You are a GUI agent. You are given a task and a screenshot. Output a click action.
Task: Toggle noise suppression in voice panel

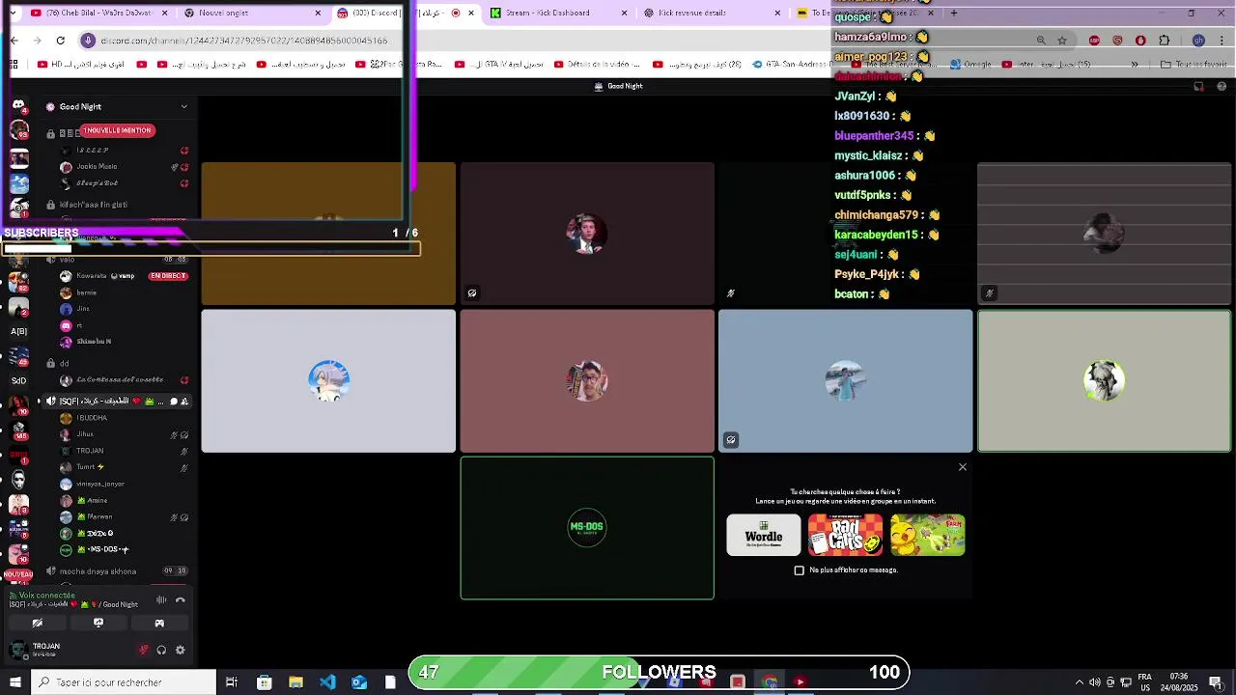(161, 599)
